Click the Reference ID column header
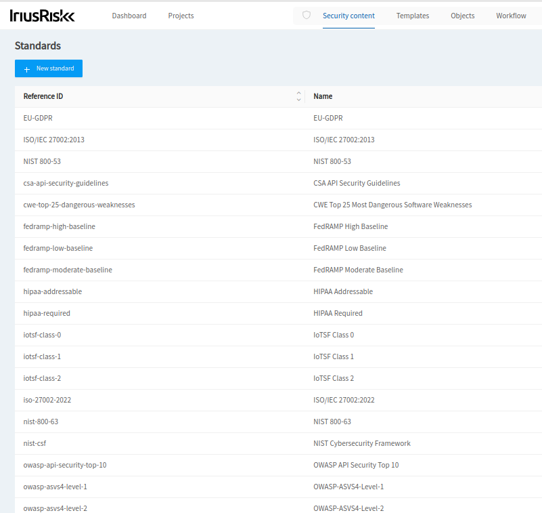Viewport: 542px width, 513px height. [x=43, y=96]
